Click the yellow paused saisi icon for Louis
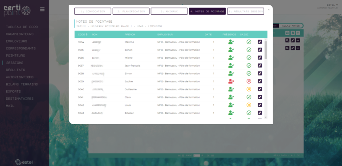 click(x=249, y=105)
